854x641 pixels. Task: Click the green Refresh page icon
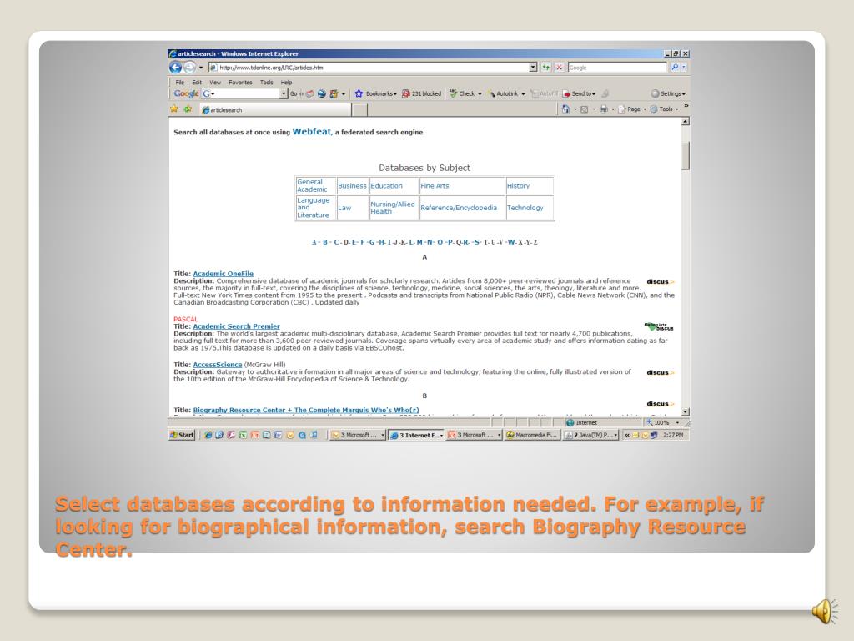coord(545,68)
